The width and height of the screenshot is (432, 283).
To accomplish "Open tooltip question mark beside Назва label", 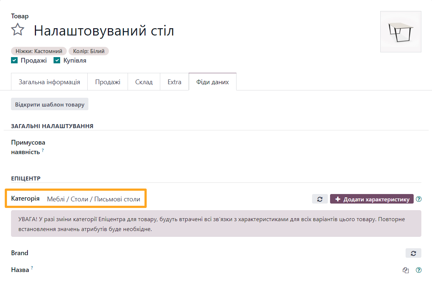I will [32, 268].
